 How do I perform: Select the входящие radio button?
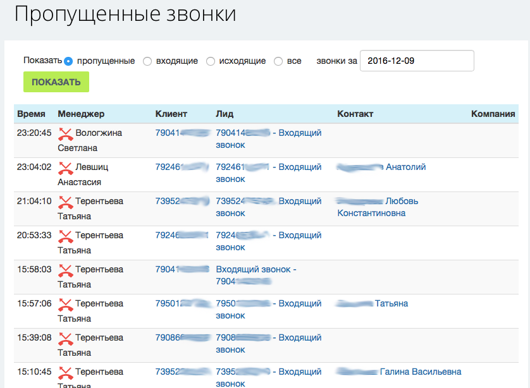147,61
